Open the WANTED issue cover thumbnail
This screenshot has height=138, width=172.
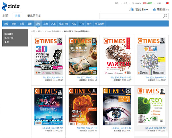tap(117, 56)
